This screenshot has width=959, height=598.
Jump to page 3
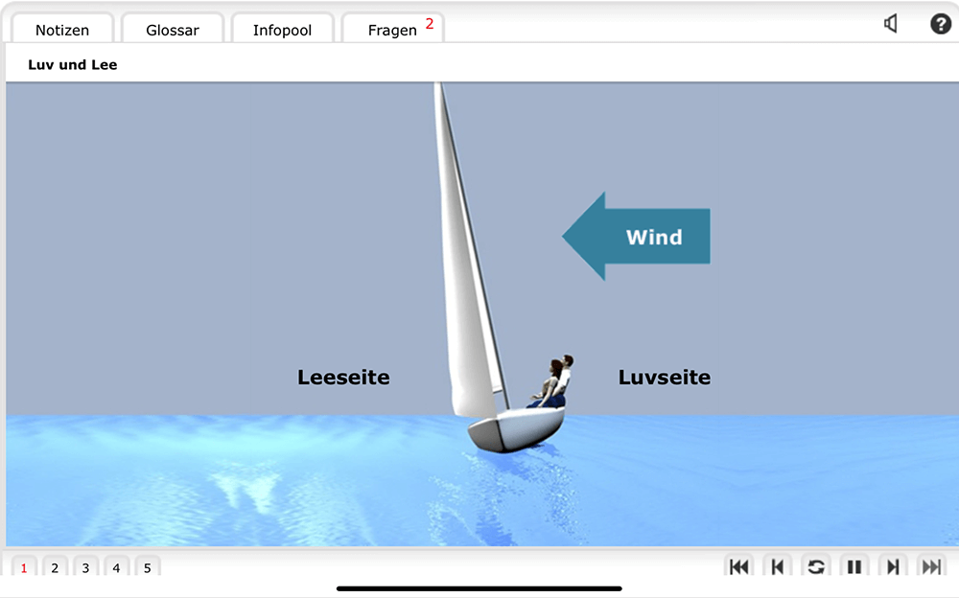[85, 568]
